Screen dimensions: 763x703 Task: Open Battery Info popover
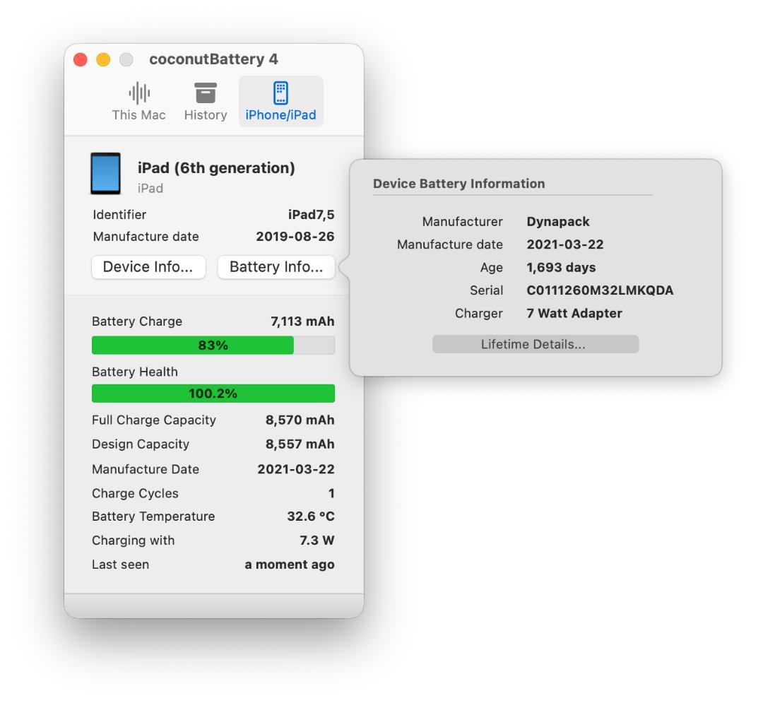click(x=276, y=267)
